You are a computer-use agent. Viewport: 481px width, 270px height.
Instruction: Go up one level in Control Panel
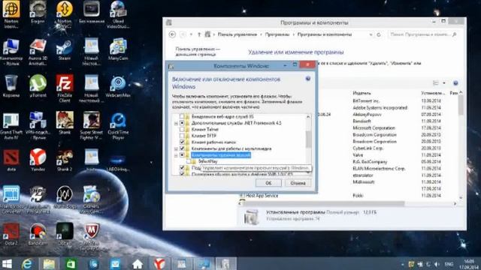pos(199,34)
